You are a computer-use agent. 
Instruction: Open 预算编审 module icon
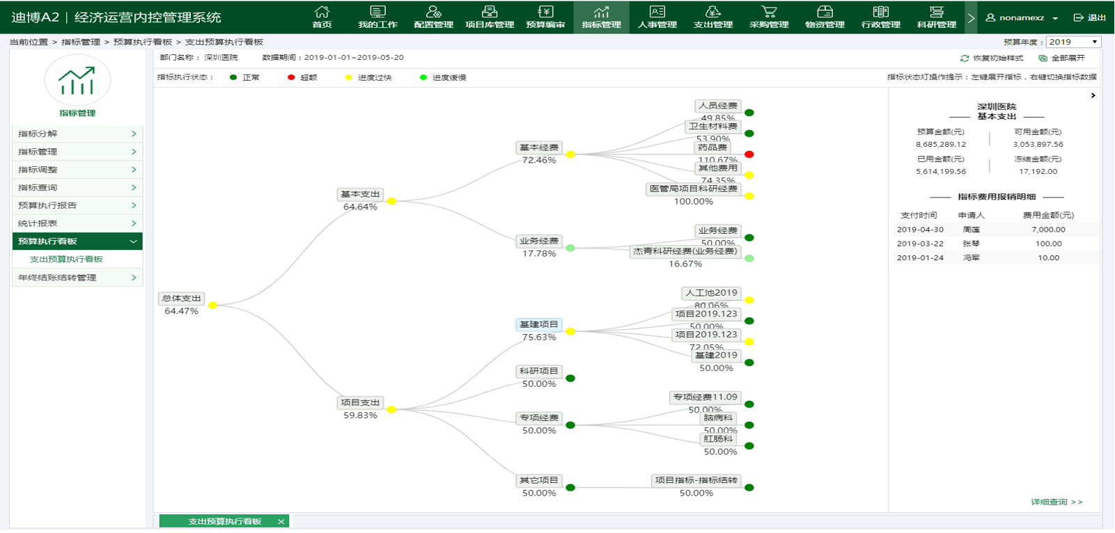[545, 13]
